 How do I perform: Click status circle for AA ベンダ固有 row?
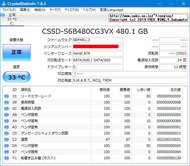click(x=6, y=121)
